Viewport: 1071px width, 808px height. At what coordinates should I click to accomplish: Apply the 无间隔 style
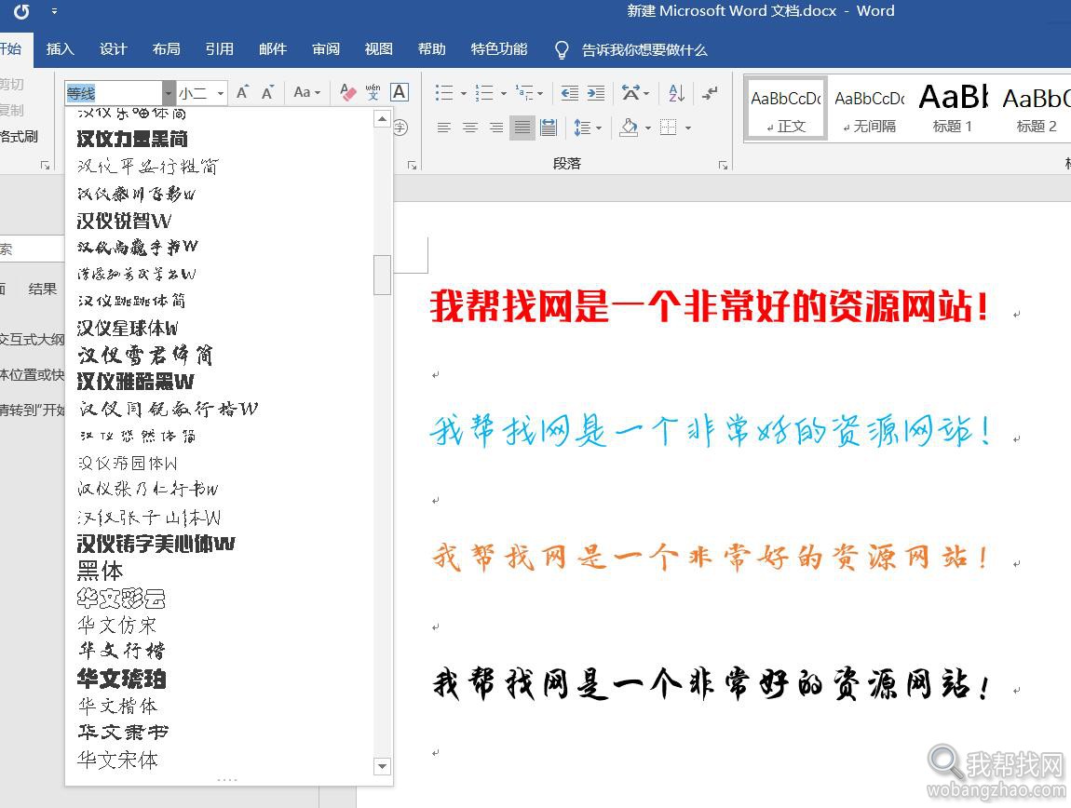[x=870, y=109]
